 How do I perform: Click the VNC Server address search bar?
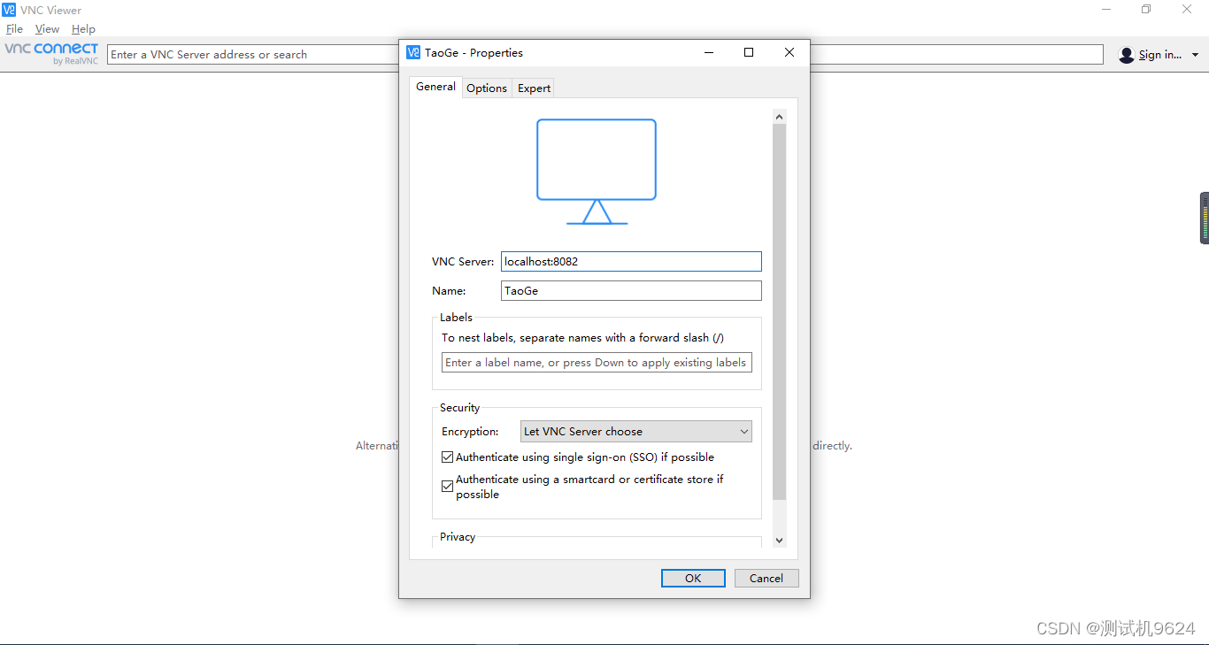[x=605, y=55]
